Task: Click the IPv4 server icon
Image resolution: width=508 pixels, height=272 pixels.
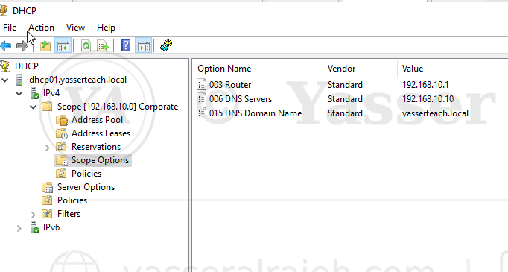Action: click(34, 93)
